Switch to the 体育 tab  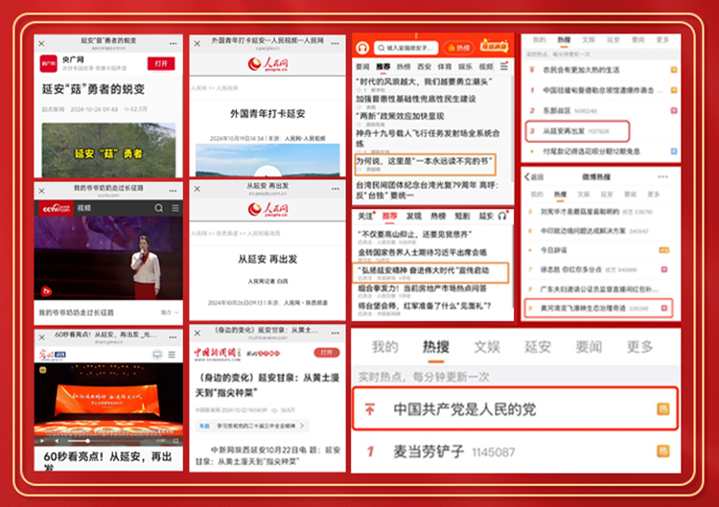click(444, 67)
